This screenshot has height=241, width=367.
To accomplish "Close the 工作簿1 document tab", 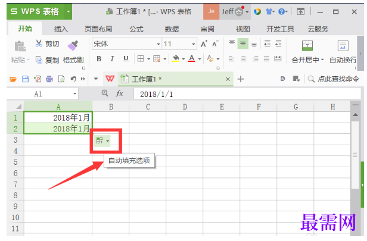I will click(228, 79).
